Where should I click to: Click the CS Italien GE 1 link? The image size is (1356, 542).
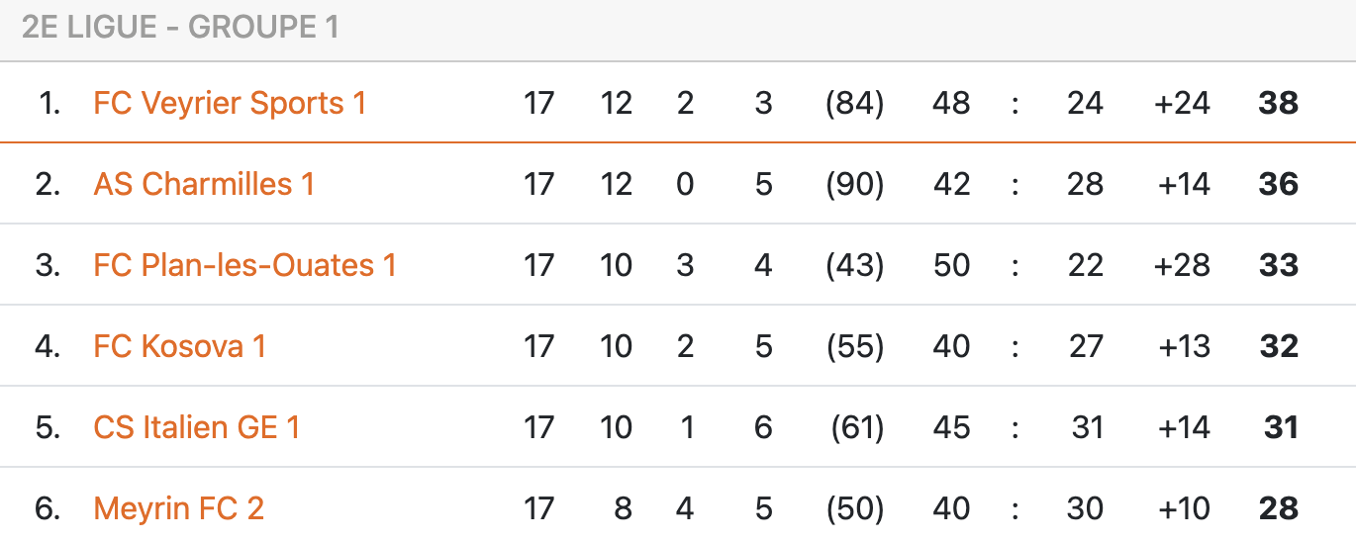click(x=196, y=427)
